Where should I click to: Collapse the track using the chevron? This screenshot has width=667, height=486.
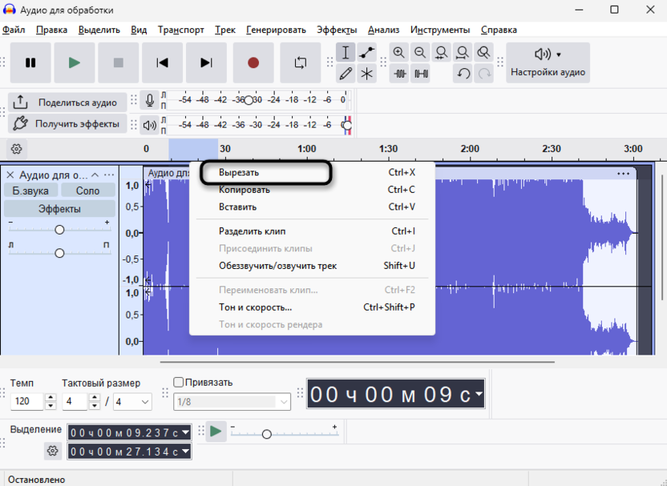tap(94, 174)
